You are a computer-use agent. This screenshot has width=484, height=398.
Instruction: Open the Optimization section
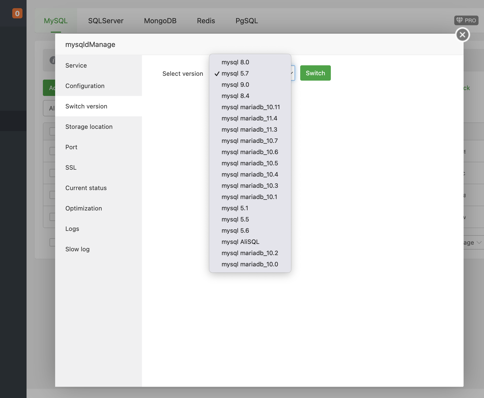pos(83,208)
